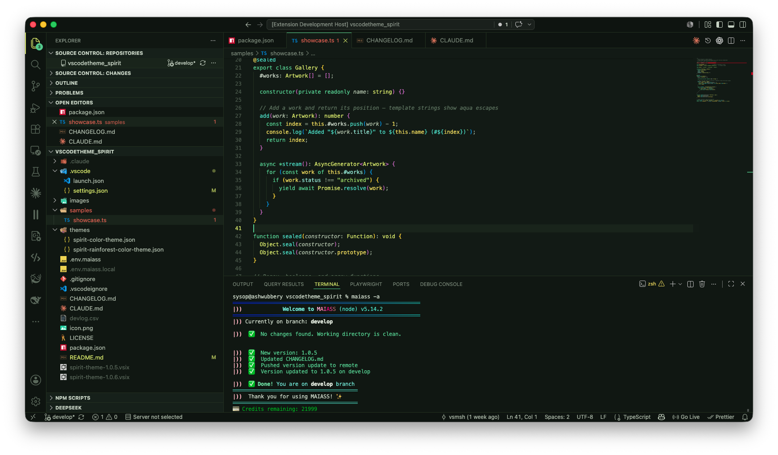The image size is (778, 455).
Task: Click the split editor right icon
Action: [731, 41]
